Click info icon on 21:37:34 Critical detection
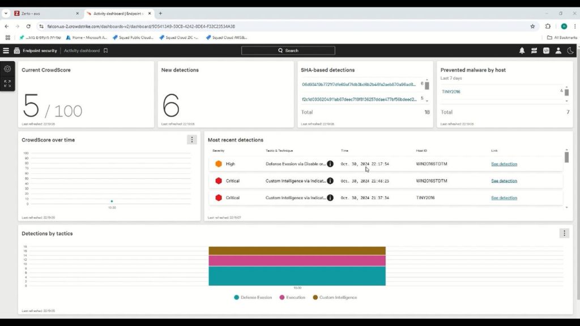 point(330,198)
